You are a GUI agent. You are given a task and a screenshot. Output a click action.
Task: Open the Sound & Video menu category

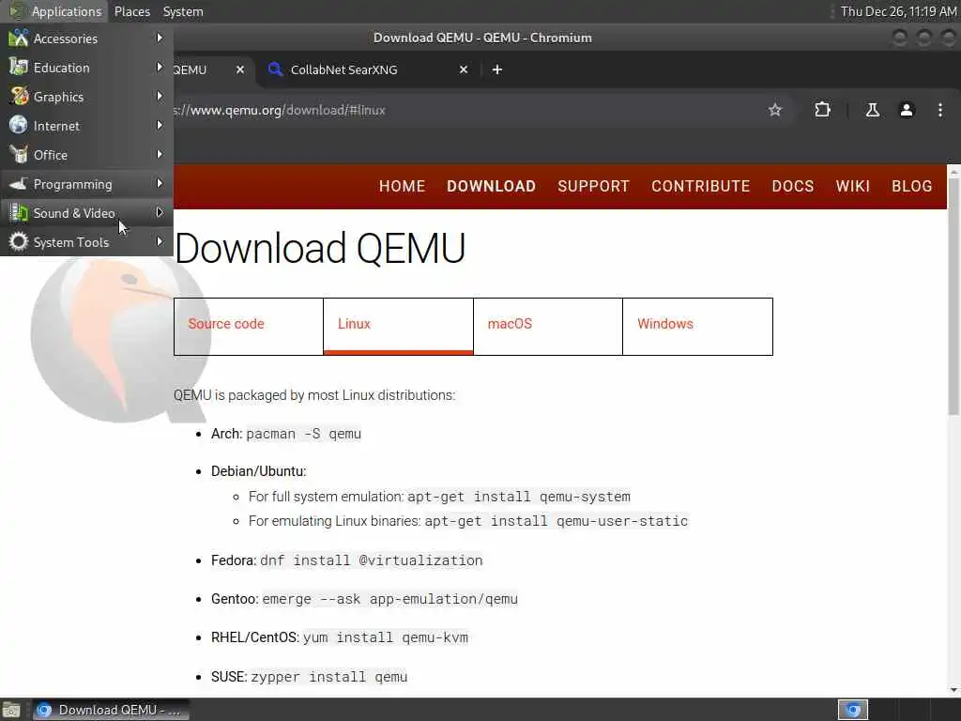[x=86, y=213]
